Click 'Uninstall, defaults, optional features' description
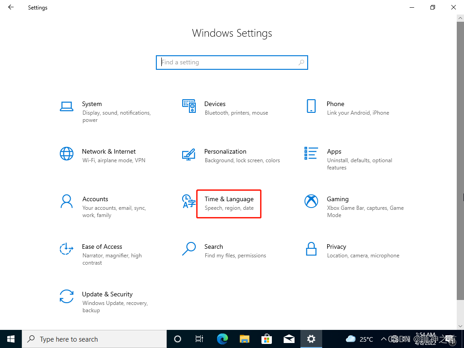Image resolution: width=464 pixels, height=348 pixels. pos(359,164)
